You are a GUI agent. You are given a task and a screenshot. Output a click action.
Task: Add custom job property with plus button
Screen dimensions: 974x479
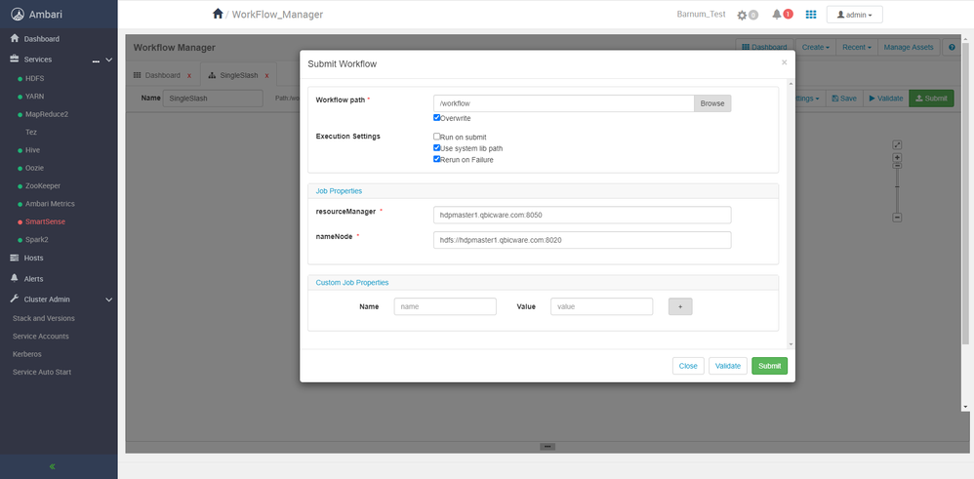680,306
